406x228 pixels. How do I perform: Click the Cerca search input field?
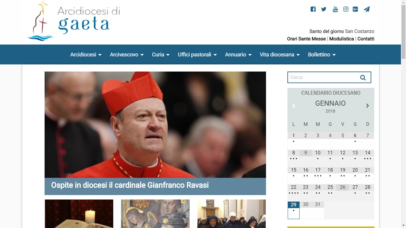[322, 77]
